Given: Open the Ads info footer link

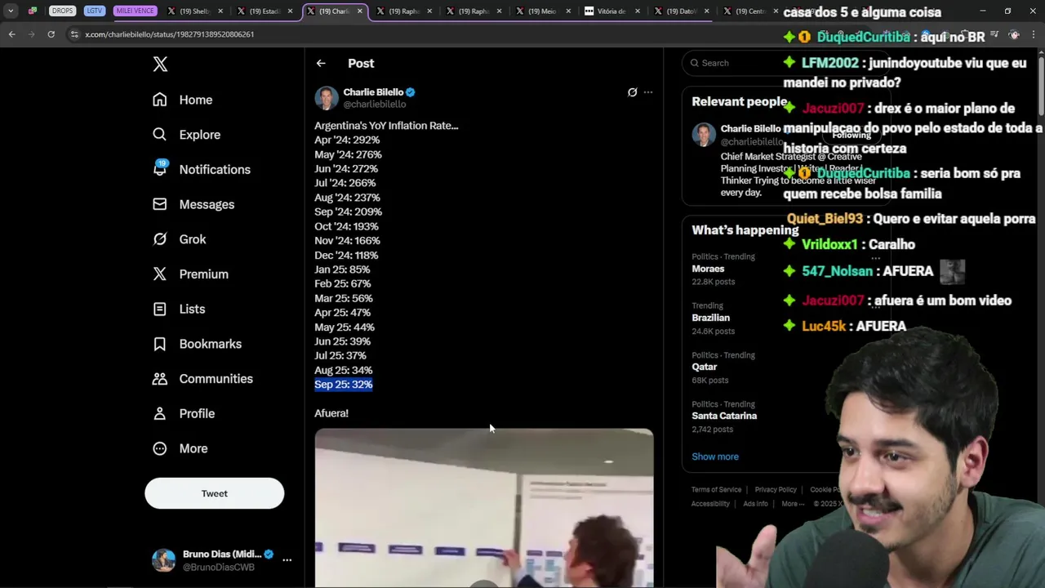Looking at the screenshot, I should click(x=755, y=504).
